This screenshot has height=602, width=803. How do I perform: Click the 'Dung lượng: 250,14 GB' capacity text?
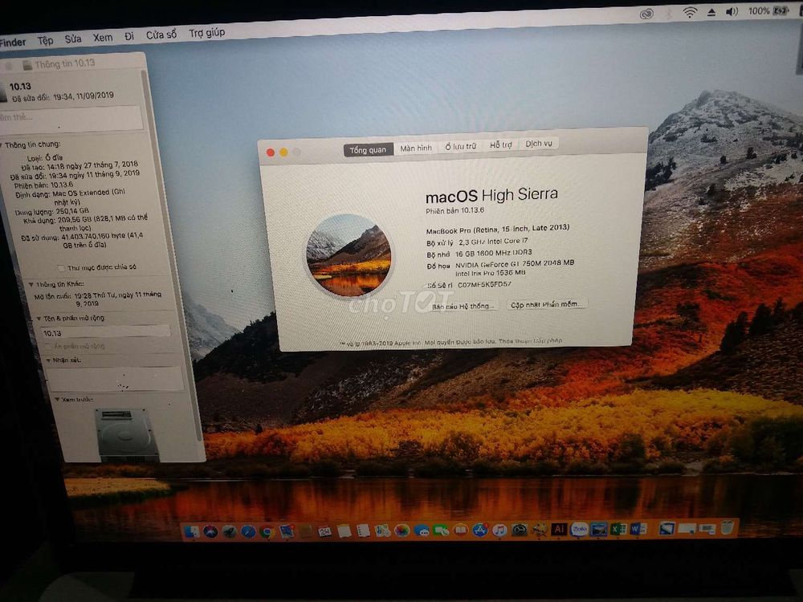click(x=51, y=211)
